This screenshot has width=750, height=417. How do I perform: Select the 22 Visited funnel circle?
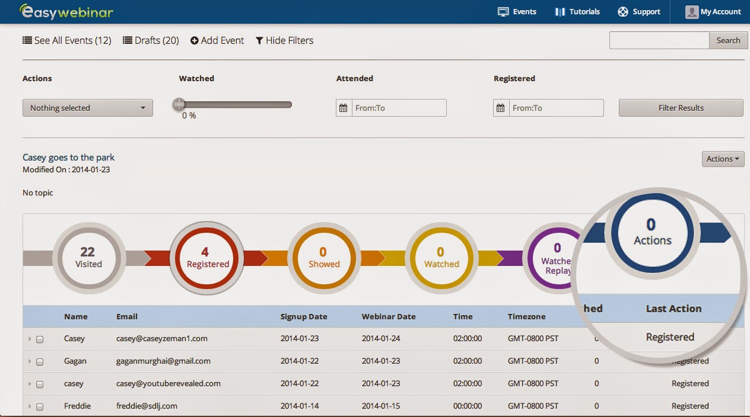click(88, 259)
